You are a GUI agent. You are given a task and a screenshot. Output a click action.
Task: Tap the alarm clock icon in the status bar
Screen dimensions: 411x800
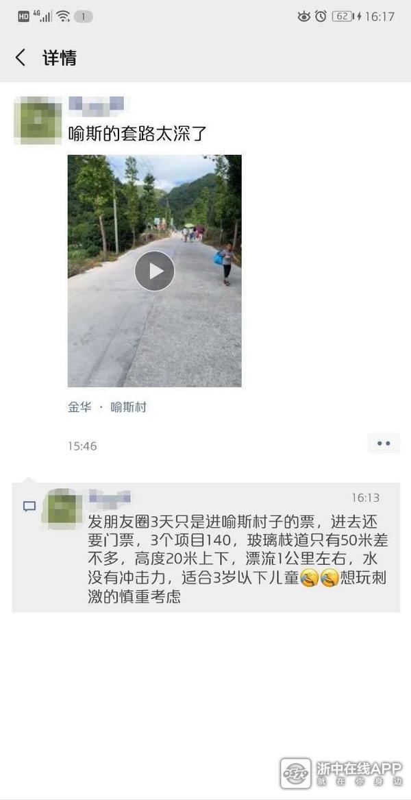[320, 16]
